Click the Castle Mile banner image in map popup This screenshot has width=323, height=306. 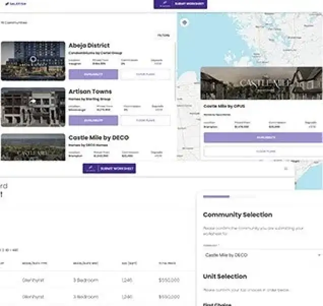(x=261, y=83)
